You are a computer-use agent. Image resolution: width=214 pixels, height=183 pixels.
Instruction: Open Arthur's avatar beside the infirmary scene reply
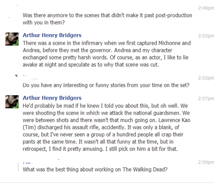[x=12, y=39]
